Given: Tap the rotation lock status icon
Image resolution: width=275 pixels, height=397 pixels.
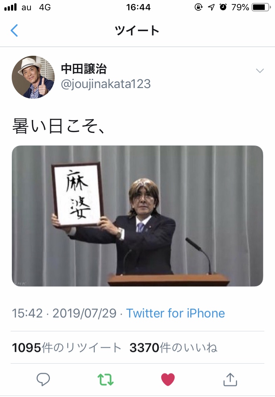Looking at the screenshot, I should [199, 7].
